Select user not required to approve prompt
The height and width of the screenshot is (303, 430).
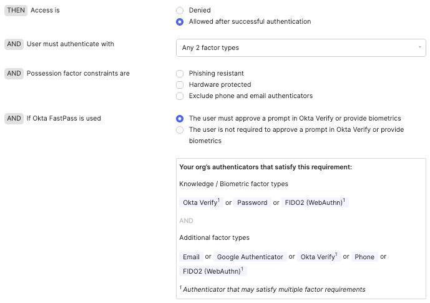coord(180,130)
